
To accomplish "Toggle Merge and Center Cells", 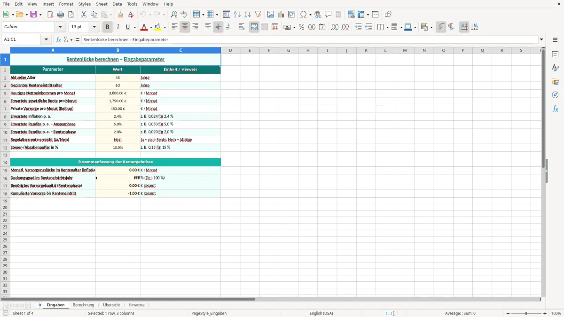I will click(x=254, y=27).
